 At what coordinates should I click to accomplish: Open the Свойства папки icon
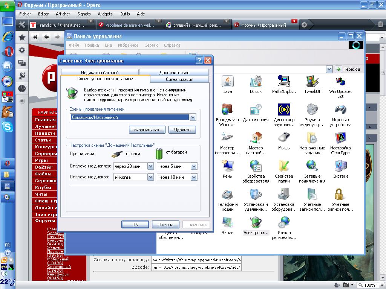tap(284, 166)
